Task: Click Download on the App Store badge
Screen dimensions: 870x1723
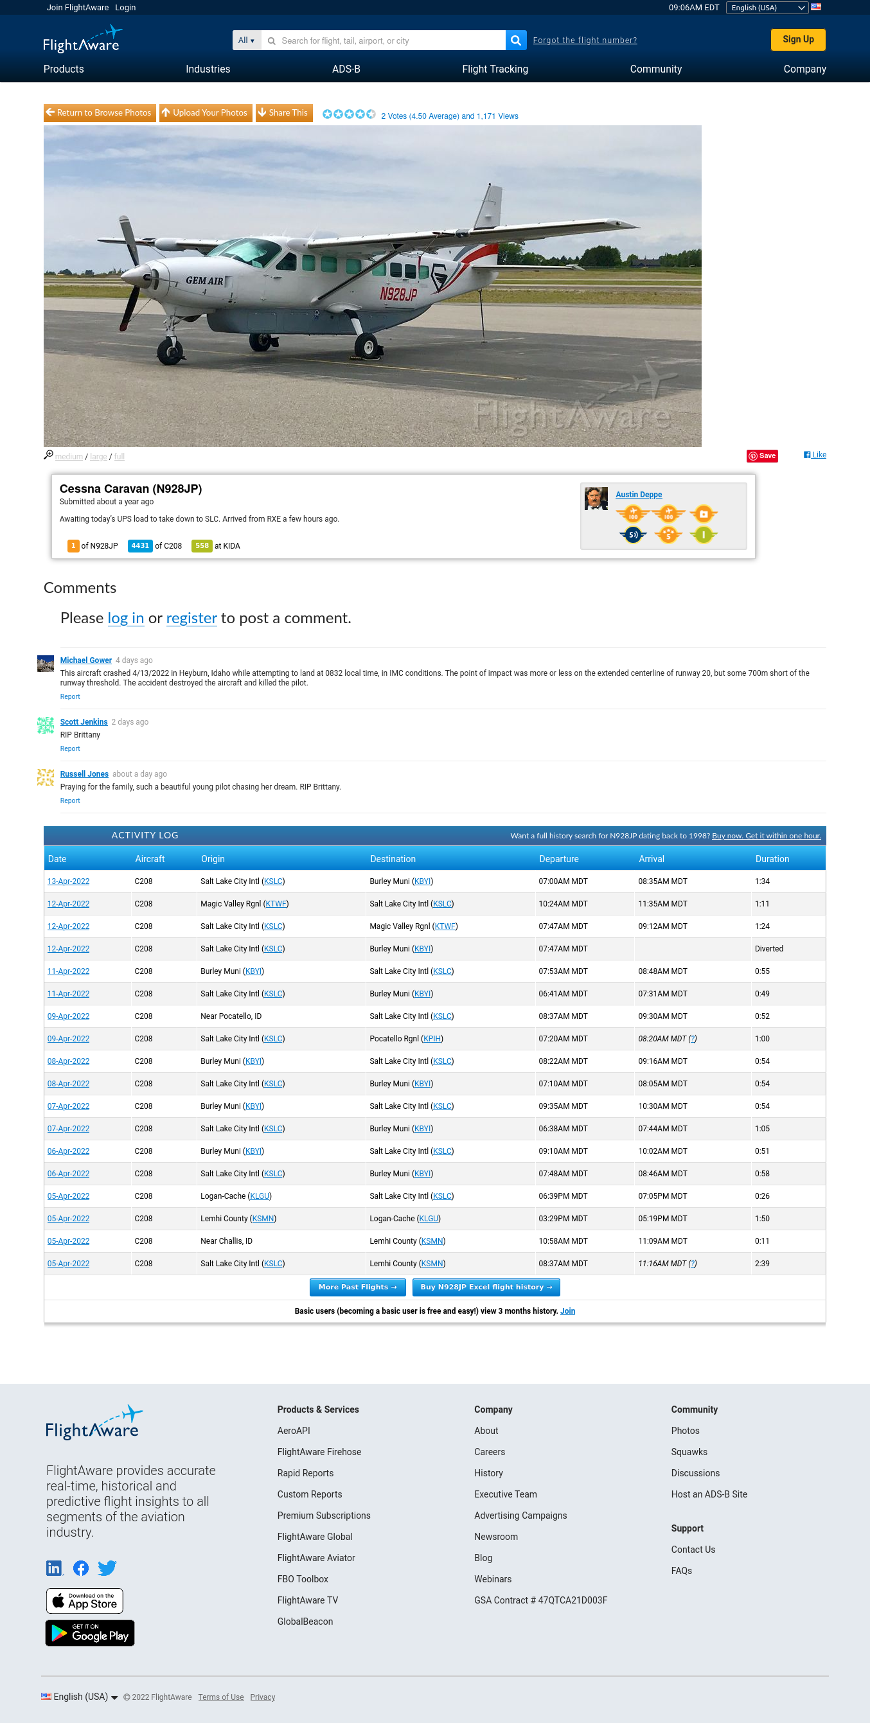Action: point(85,1600)
